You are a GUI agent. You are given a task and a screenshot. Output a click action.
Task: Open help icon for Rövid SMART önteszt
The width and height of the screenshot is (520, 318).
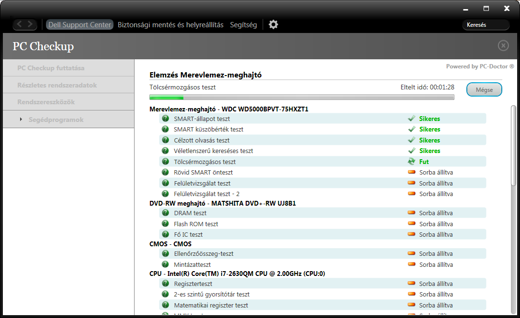click(165, 172)
